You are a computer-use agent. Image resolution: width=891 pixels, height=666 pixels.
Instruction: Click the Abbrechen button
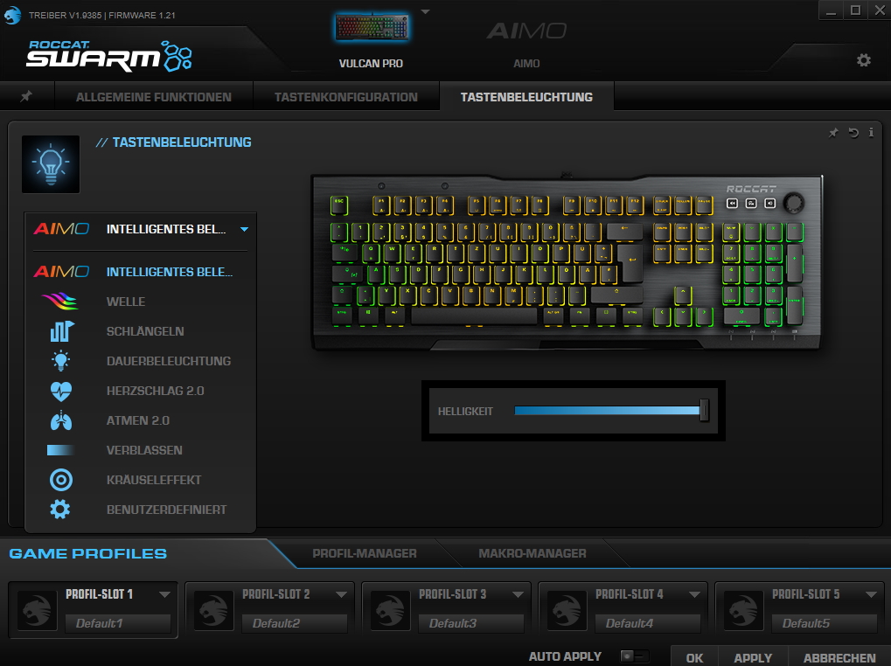click(839, 657)
